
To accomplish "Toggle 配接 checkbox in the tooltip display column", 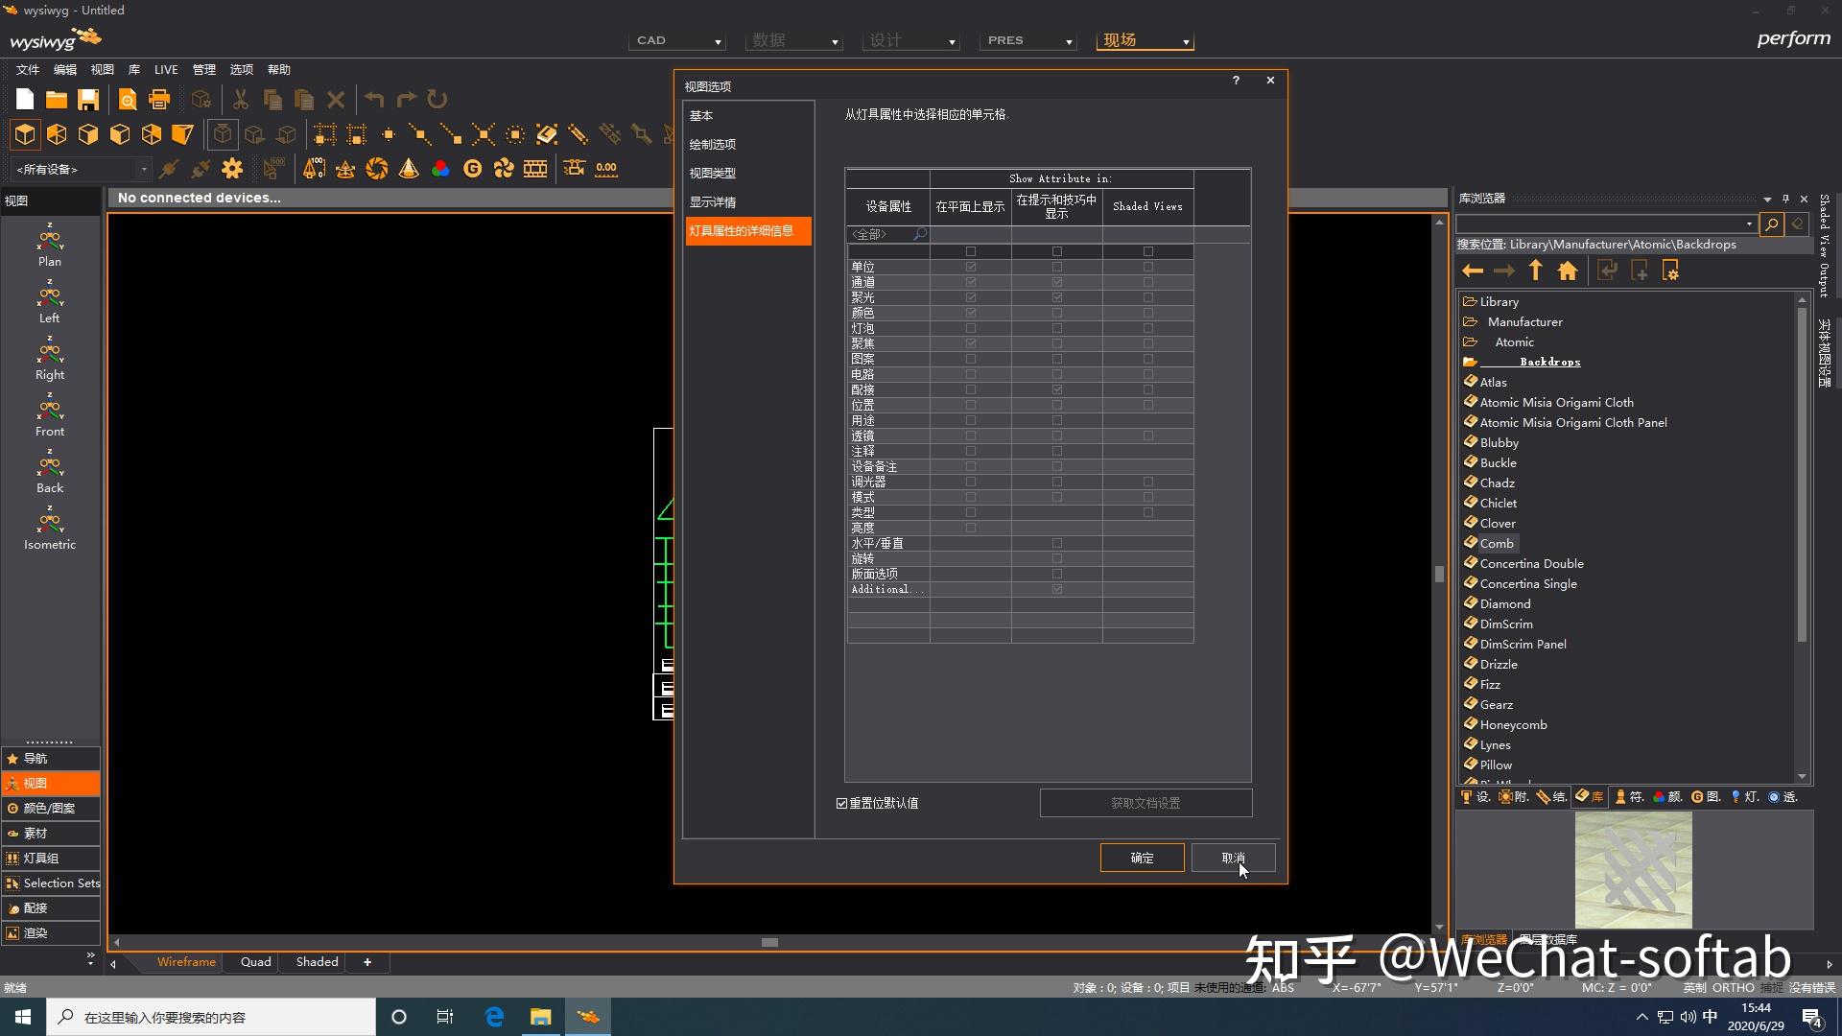I will pyautogui.click(x=1056, y=389).
